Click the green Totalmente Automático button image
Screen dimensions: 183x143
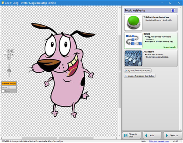click(133, 23)
